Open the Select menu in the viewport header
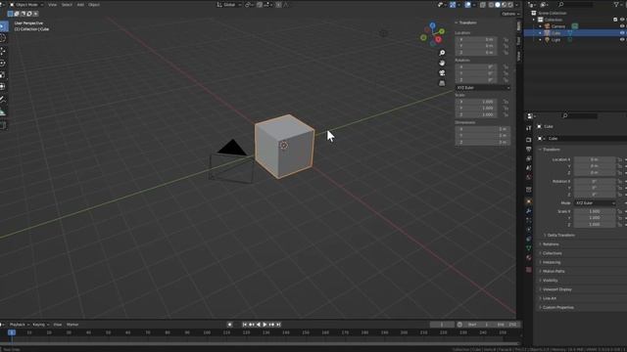 point(67,5)
